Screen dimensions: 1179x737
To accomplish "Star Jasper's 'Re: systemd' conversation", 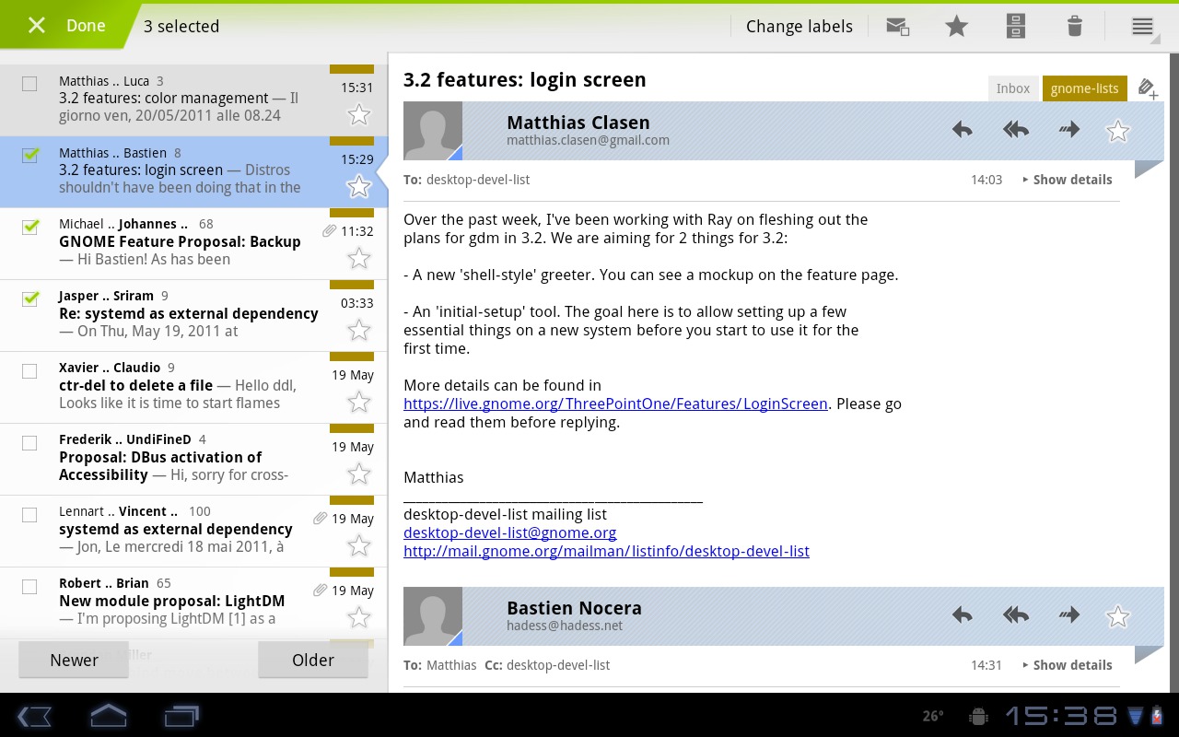I will tap(358, 331).
